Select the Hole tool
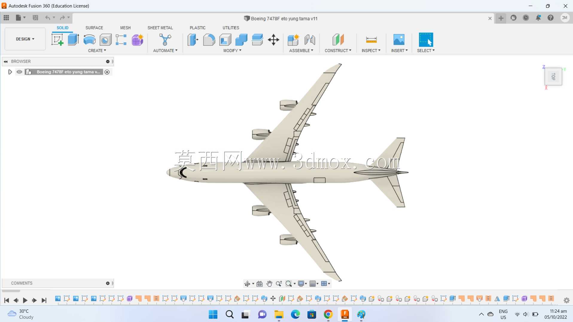573x322 pixels. coord(105,40)
